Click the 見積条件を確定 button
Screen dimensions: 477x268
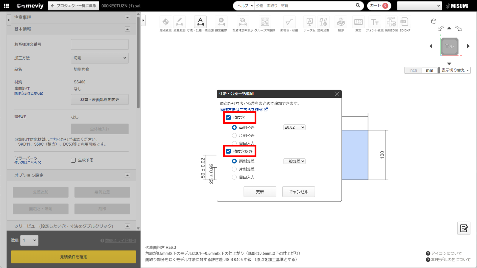[x=73, y=257]
